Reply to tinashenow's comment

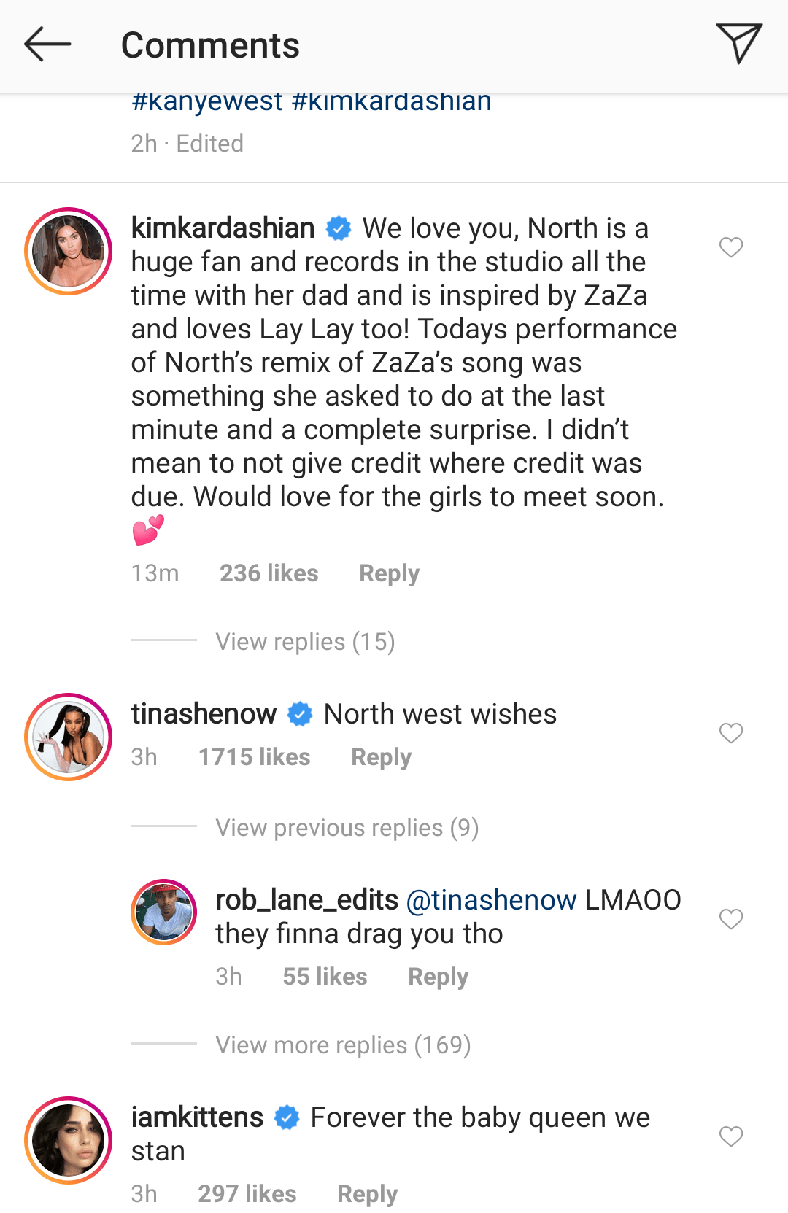tap(381, 757)
